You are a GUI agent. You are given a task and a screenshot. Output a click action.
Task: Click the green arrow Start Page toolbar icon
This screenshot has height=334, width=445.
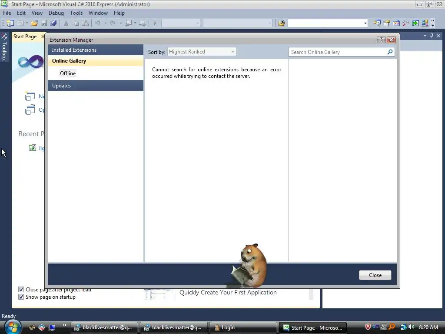click(x=415, y=23)
